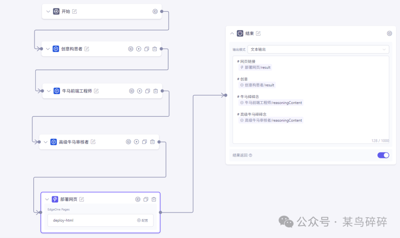Collapse the 结束 node panel

pos(232,33)
